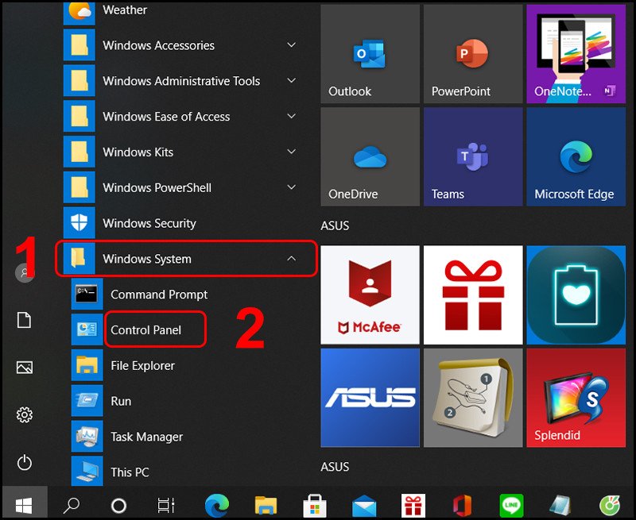
Task: Open Settings from the Start sidebar
Action: tap(24, 414)
